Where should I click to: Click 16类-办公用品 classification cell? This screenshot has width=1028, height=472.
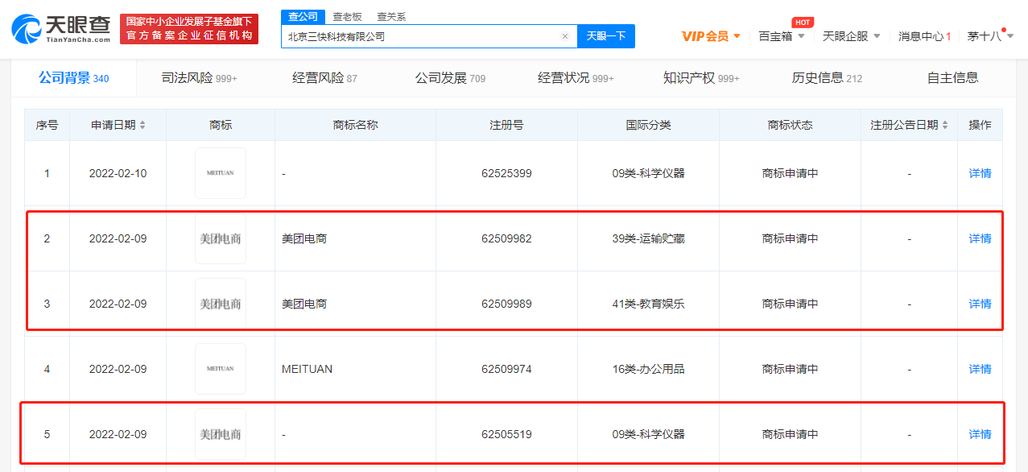click(648, 369)
